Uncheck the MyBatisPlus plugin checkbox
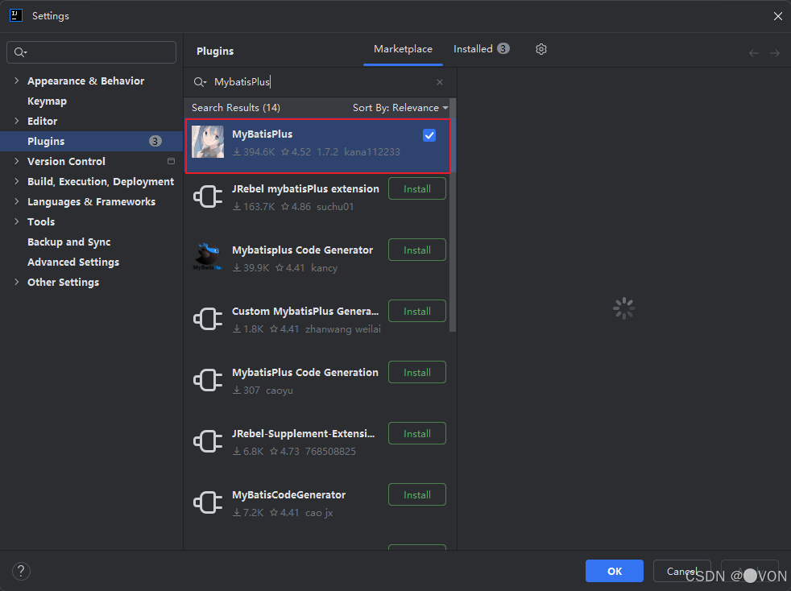The width and height of the screenshot is (791, 591). click(x=429, y=135)
